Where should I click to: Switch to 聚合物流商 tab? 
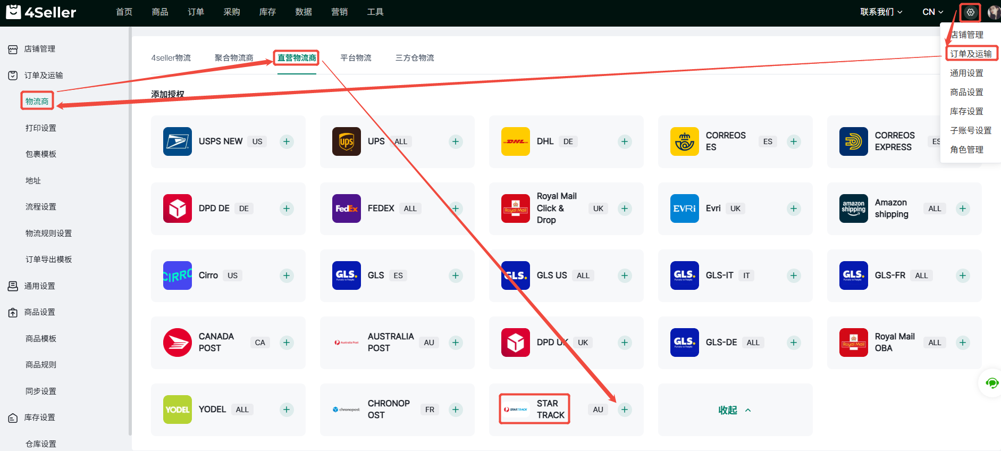234,58
